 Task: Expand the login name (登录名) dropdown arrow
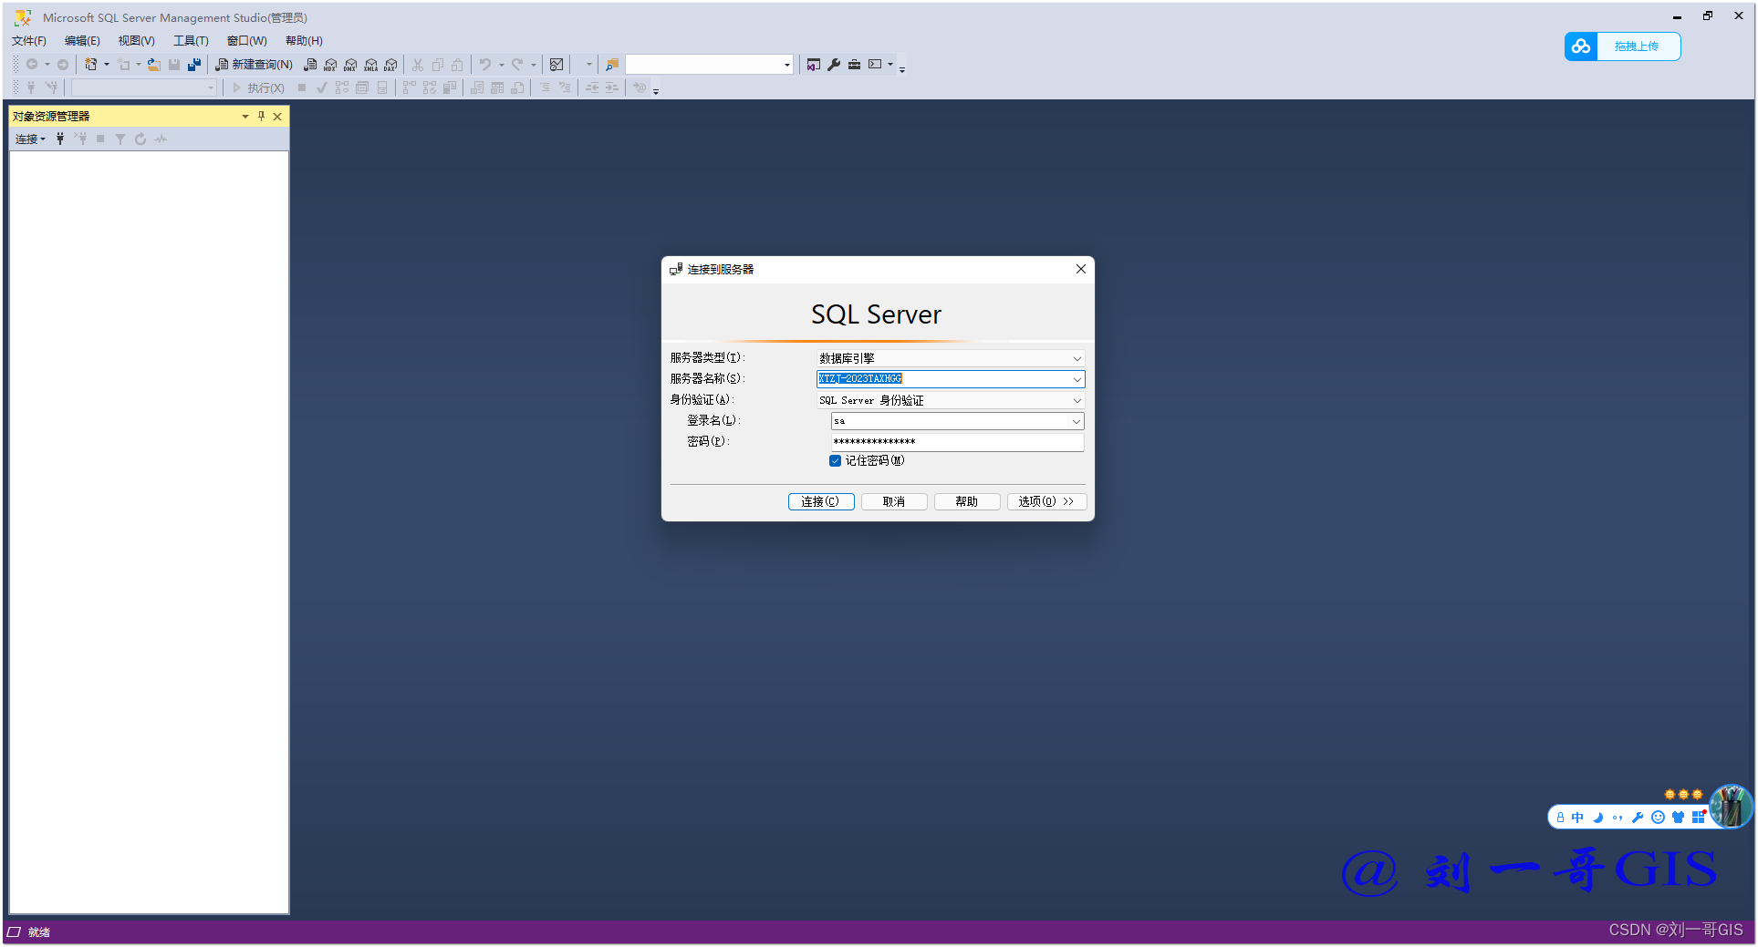tap(1077, 421)
